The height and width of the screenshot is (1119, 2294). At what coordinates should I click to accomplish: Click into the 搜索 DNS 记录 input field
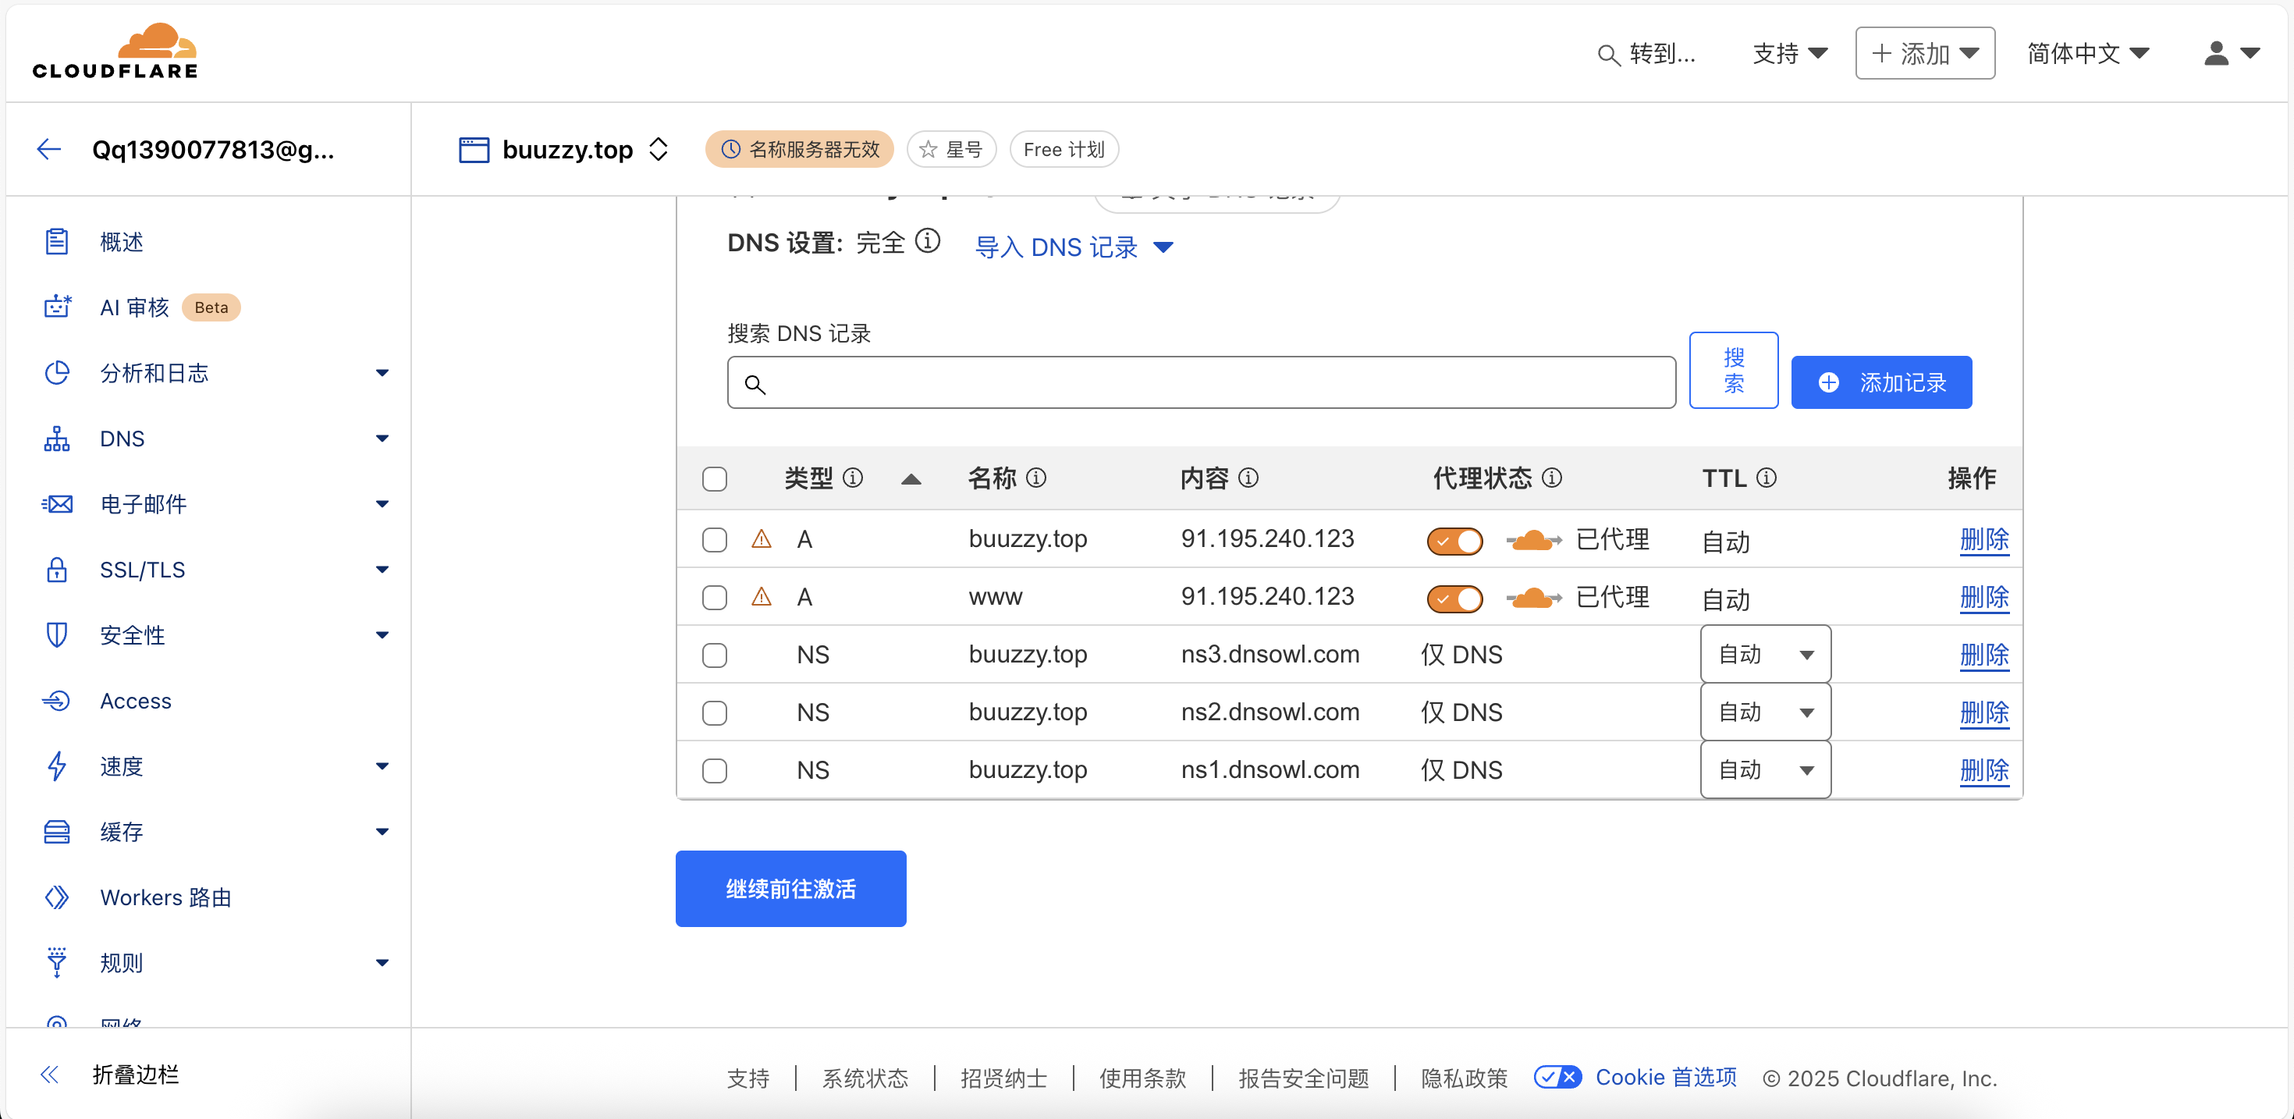(1202, 383)
